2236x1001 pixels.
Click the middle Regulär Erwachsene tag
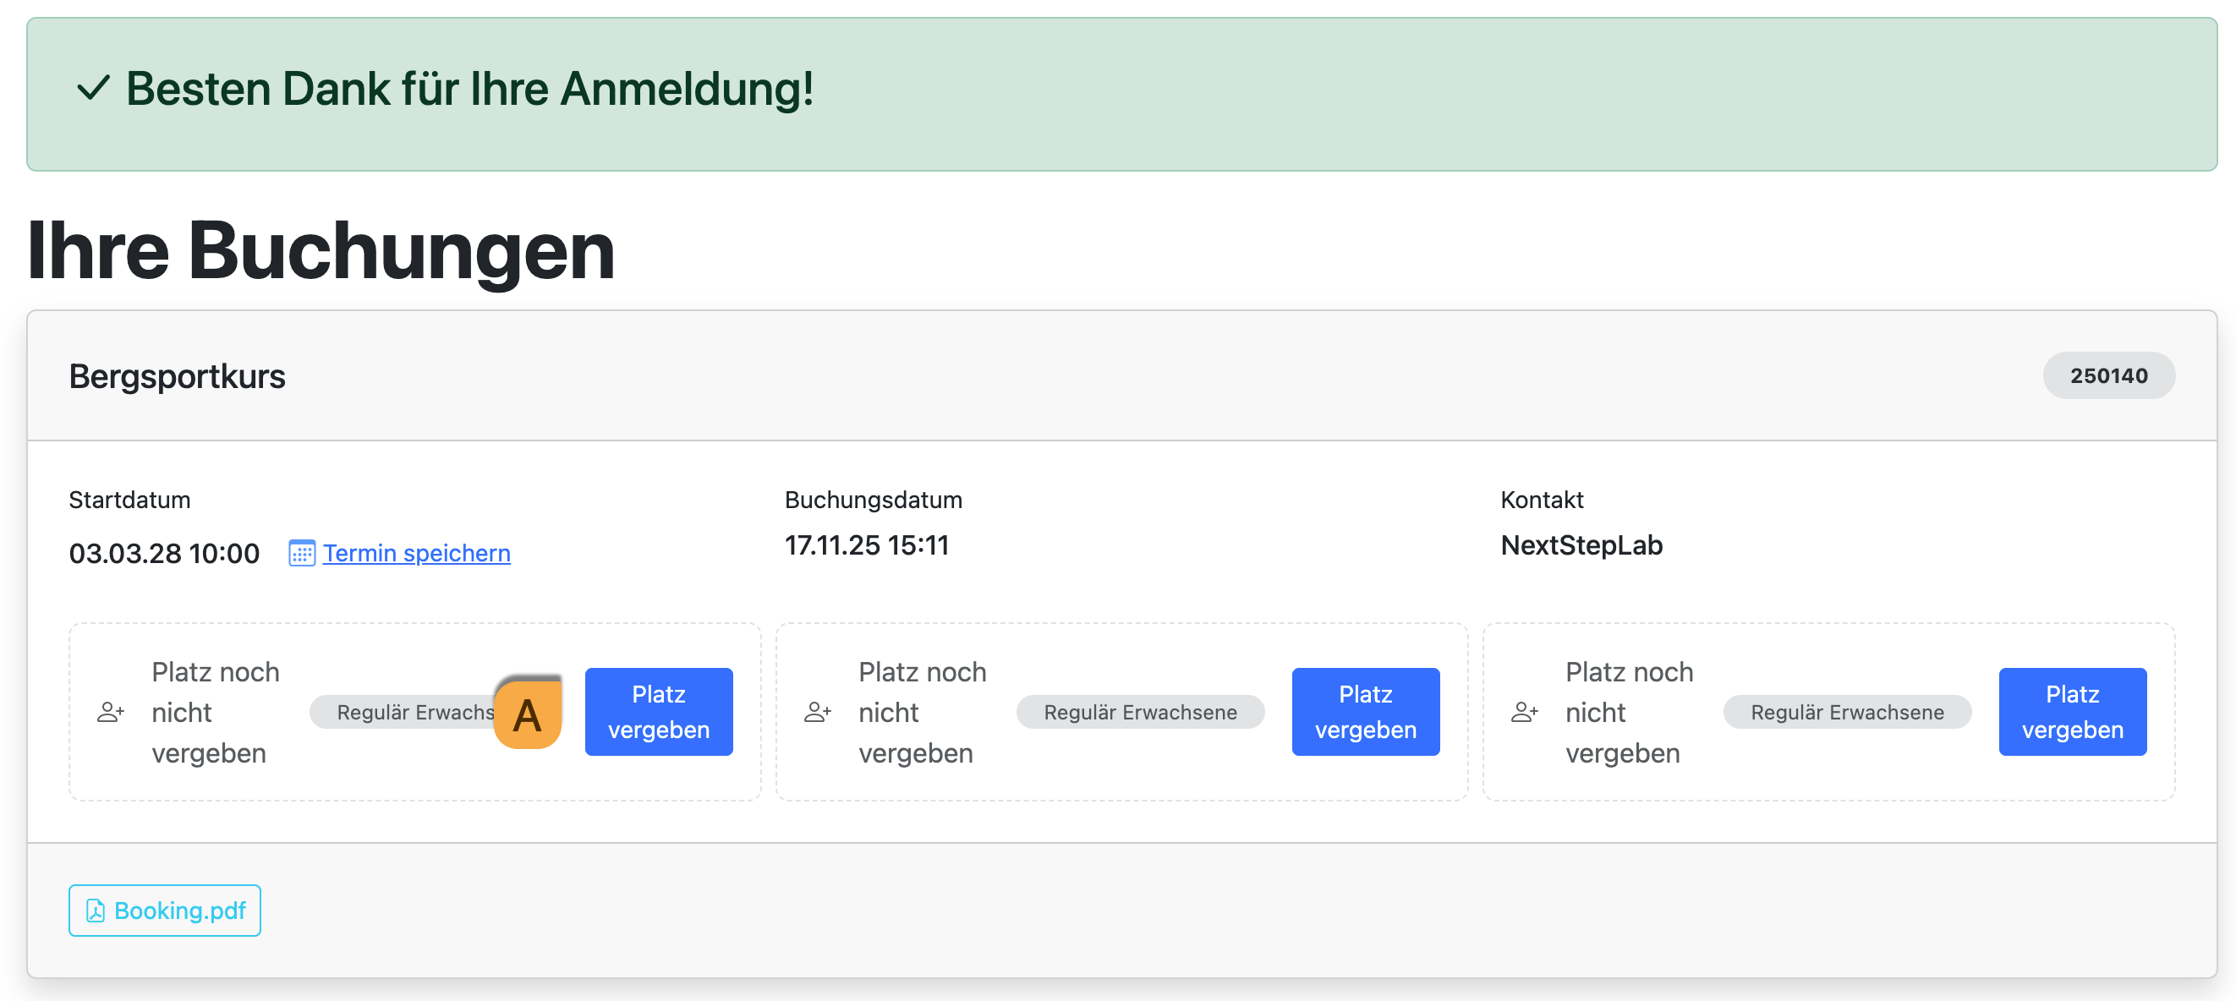pos(1140,712)
